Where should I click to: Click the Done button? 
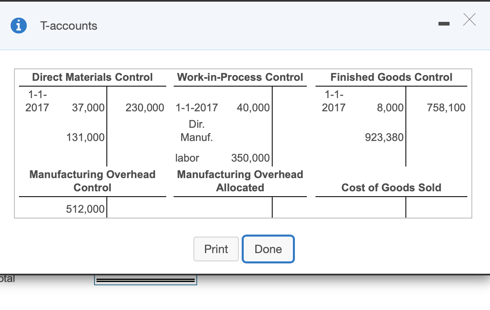coord(268,249)
